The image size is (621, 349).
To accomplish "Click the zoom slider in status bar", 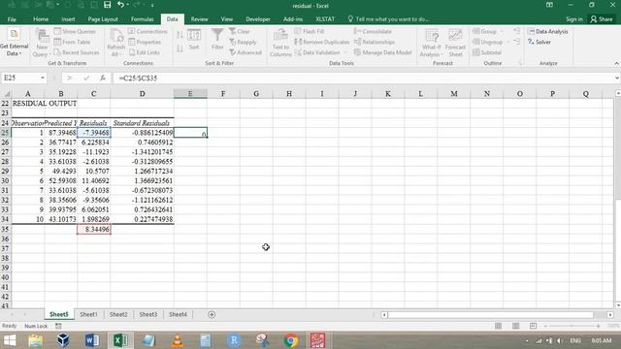I will click(x=572, y=326).
